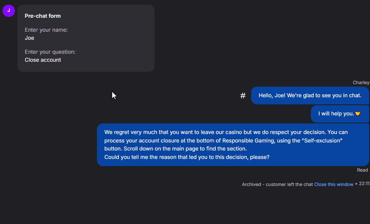Viewport: 370px width, 224px height.
Task: Click the Enter your name label
Action: [46, 30]
